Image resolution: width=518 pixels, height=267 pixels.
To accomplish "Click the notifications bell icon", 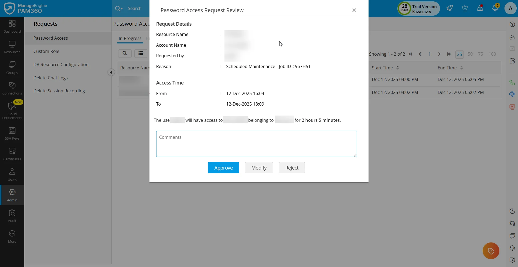I will (x=495, y=8).
